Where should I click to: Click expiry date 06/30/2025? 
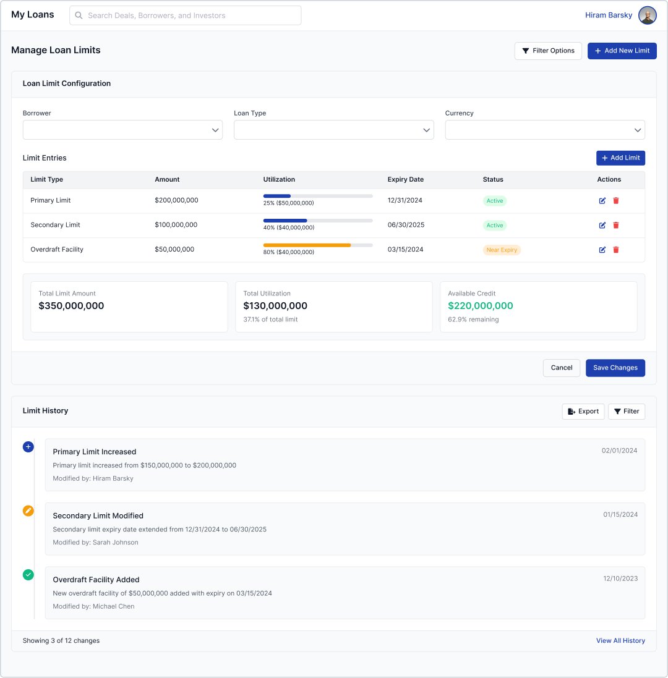406,226
